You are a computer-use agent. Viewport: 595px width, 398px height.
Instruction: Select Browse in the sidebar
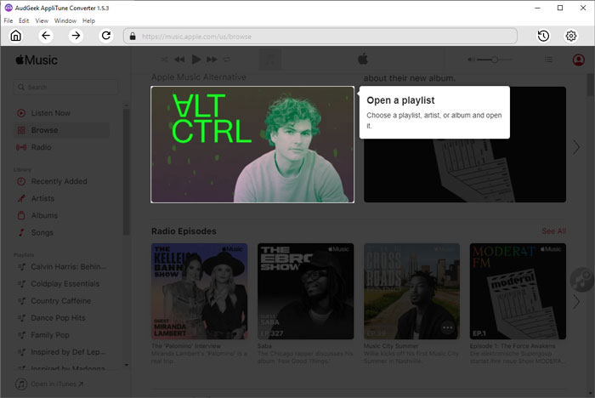[x=62, y=130]
